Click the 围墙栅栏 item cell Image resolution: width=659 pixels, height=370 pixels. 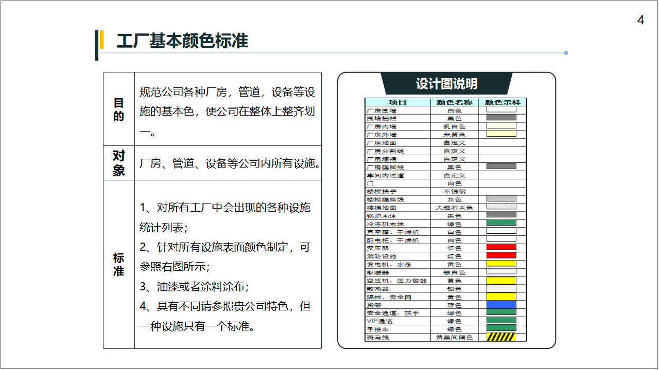[x=397, y=118]
